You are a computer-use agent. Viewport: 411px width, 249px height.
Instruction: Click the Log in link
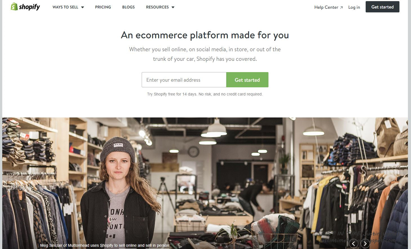point(354,7)
